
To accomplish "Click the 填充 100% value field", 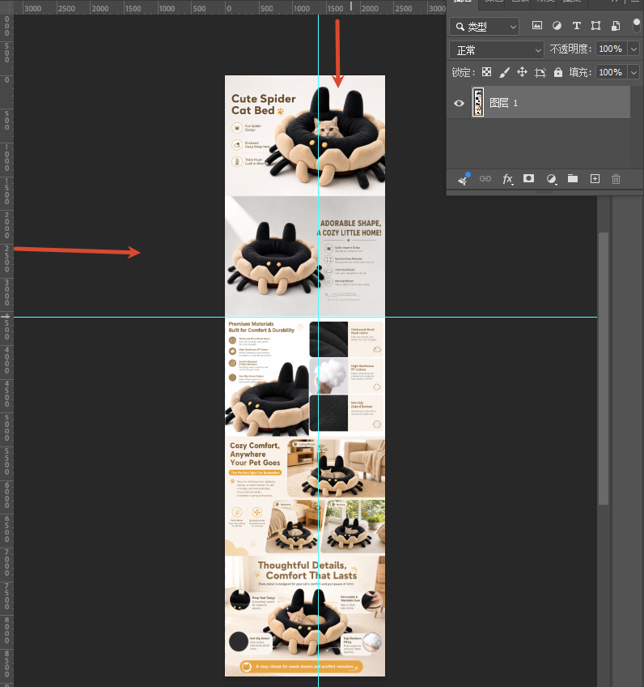I will (x=611, y=72).
